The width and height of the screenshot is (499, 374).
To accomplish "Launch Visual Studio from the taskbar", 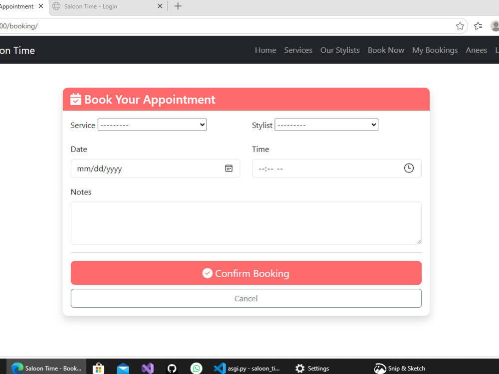I will click(x=148, y=369).
